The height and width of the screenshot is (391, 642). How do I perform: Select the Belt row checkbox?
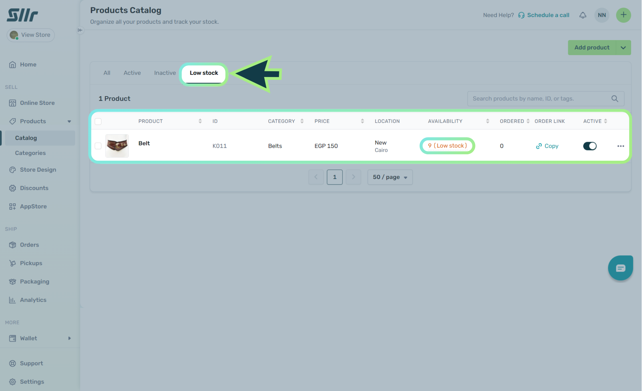(x=98, y=146)
